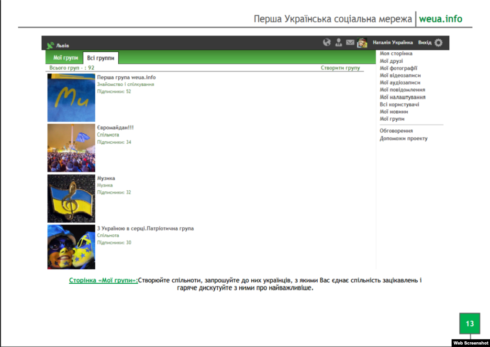Open settings gear icon
The height and width of the screenshot is (347, 490).
438,43
